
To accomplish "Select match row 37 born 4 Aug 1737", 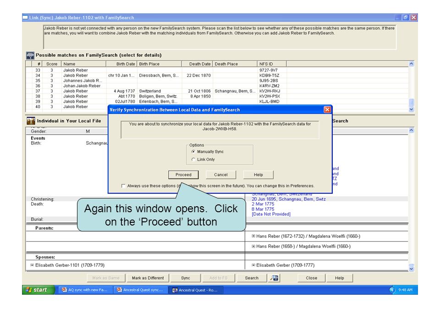I will (x=217, y=91).
